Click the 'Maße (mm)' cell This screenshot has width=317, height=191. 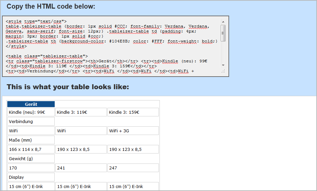point(31,140)
